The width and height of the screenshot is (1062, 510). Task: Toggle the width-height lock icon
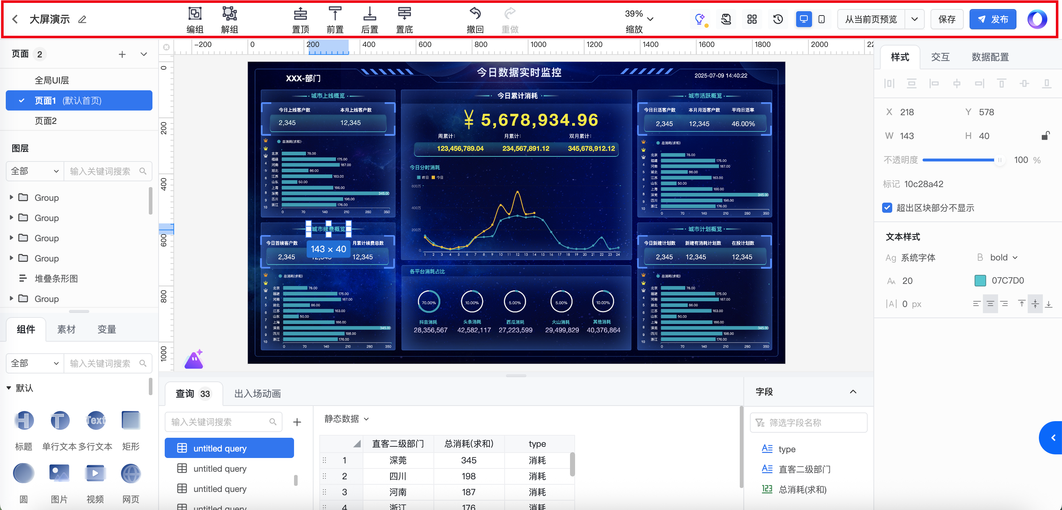click(1045, 136)
